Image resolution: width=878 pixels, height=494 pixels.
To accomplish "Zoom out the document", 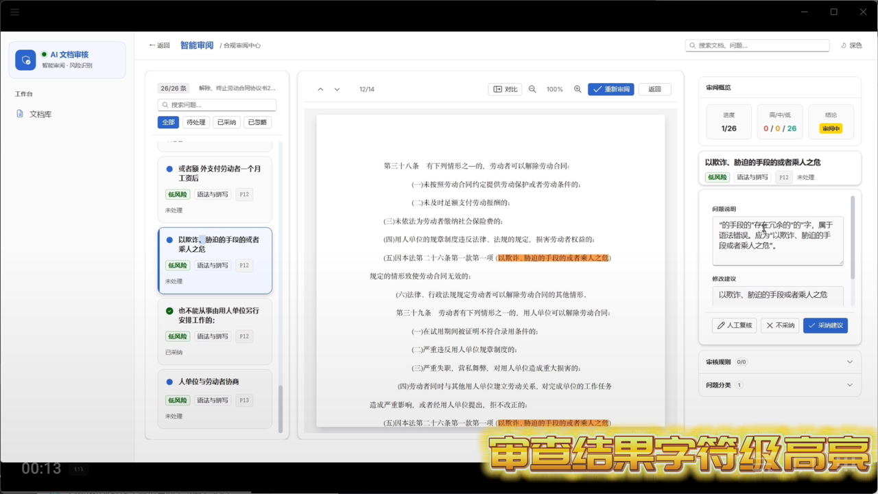I will pyautogui.click(x=532, y=89).
